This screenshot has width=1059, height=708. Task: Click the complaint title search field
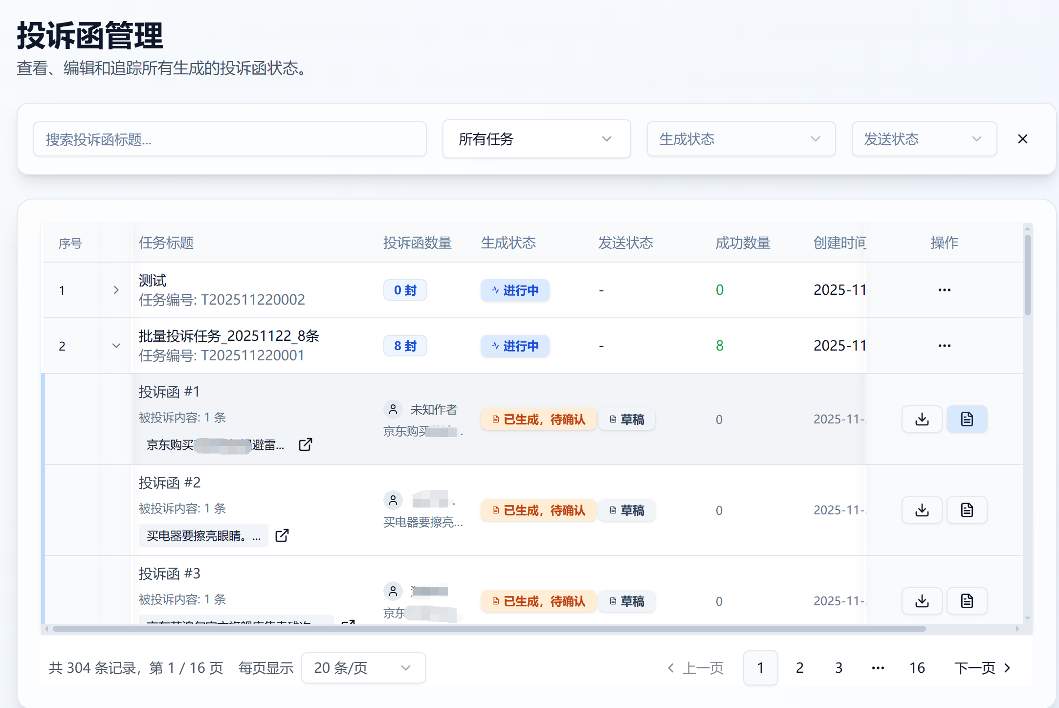(x=230, y=139)
